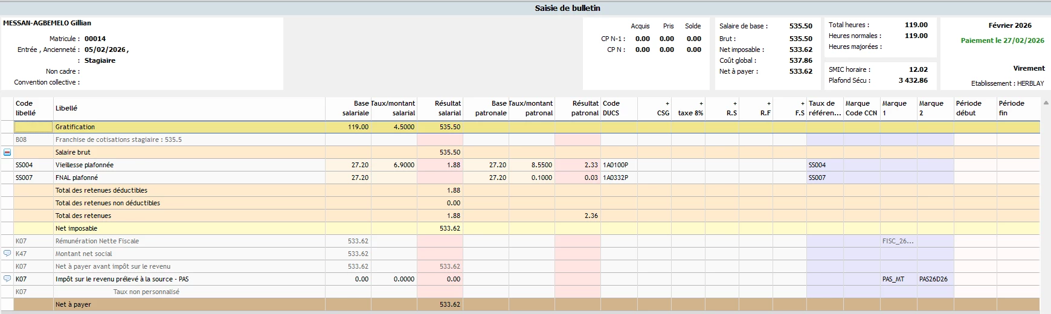Select the Gratification label cell
Image resolution: width=1051 pixels, height=314 pixels.
(x=189, y=127)
